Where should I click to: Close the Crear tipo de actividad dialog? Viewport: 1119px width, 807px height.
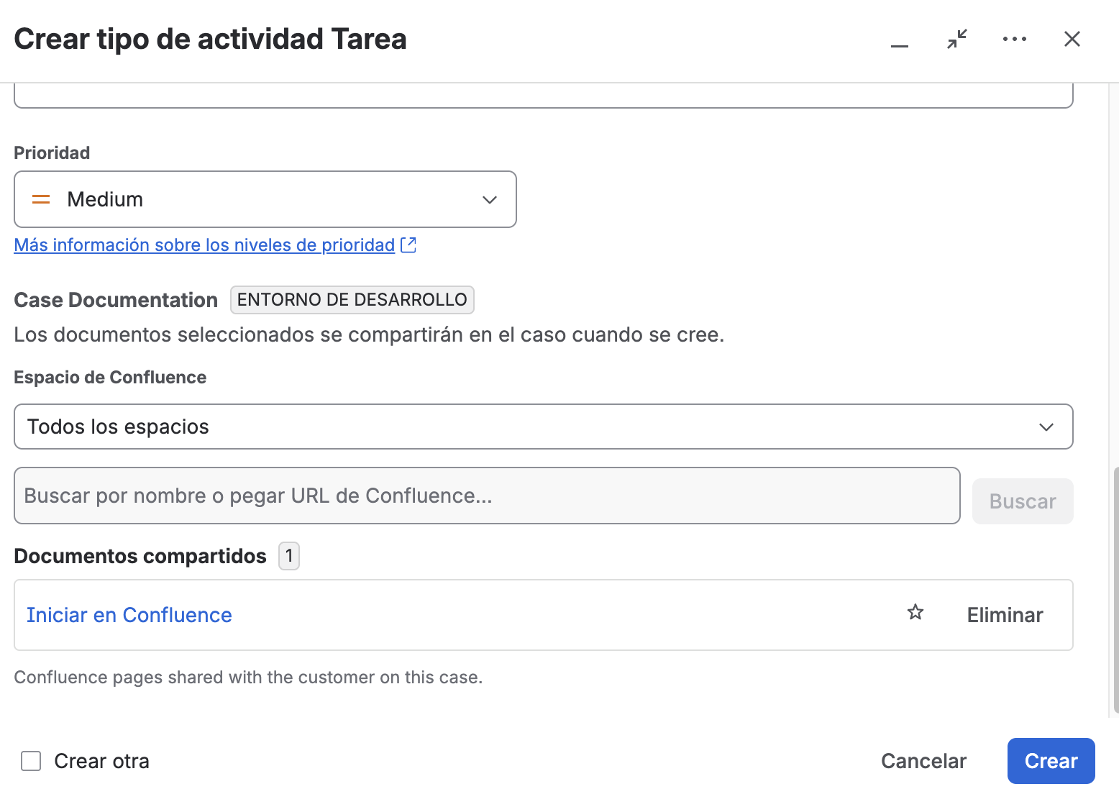[x=1072, y=39]
